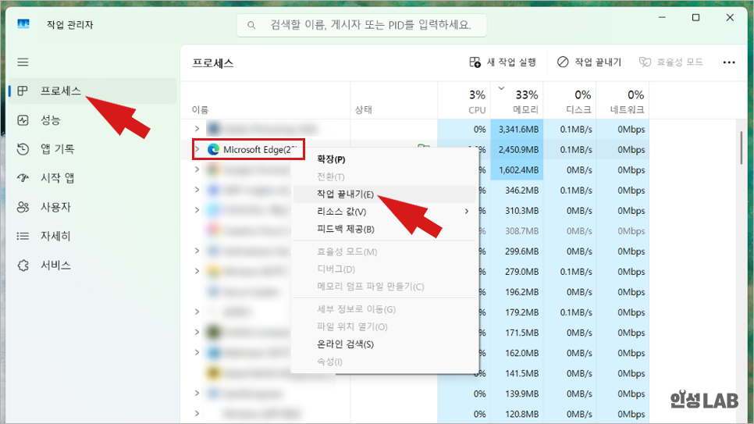Click the search box for name or PID
Image resolution: width=754 pixels, height=424 pixels.
coord(361,25)
